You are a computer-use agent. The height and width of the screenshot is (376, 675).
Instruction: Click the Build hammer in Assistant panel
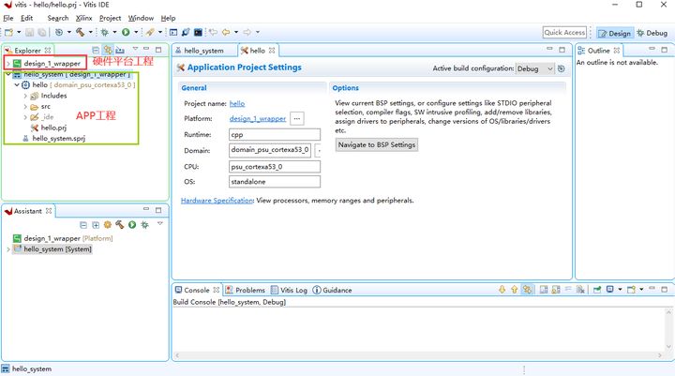120,224
